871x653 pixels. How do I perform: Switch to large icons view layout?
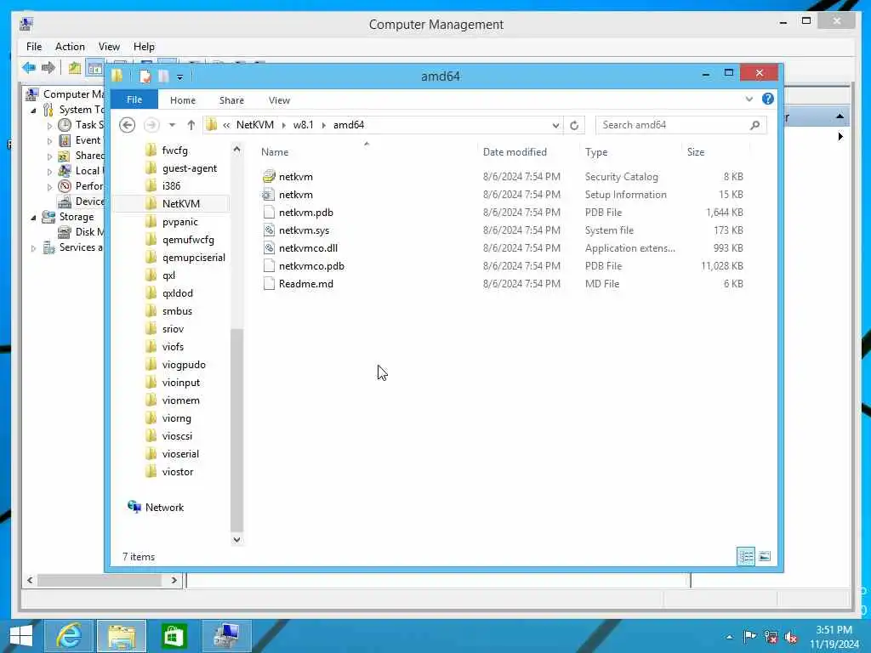point(765,556)
